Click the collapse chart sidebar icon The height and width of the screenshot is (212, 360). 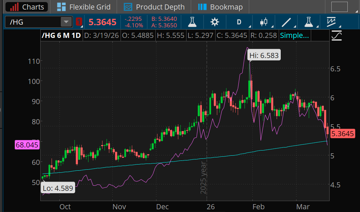pyautogui.click(x=336, y=35)
